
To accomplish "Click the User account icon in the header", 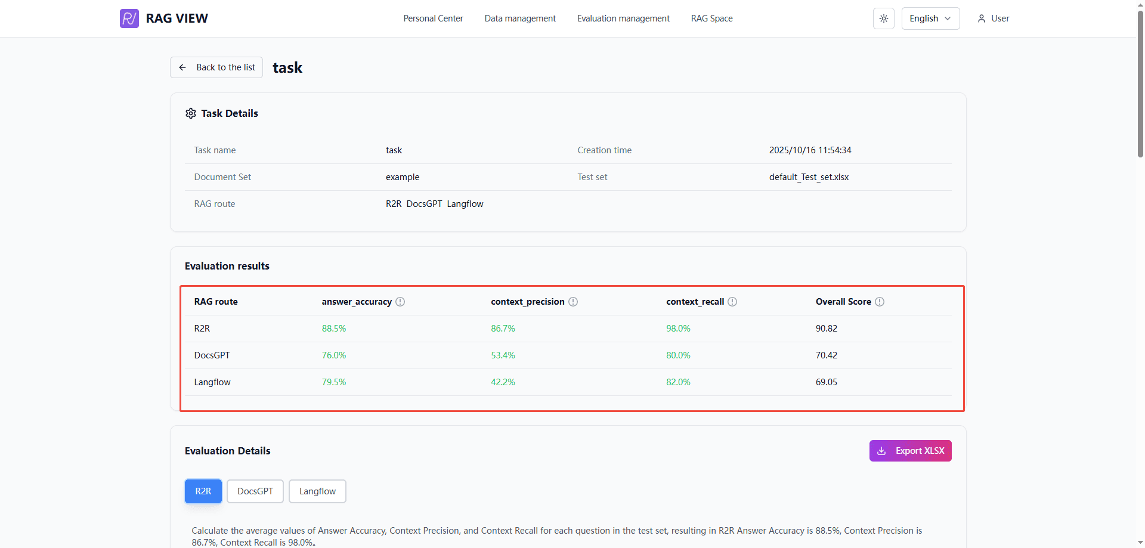I will pyautogui.click(x=981, y=18).
